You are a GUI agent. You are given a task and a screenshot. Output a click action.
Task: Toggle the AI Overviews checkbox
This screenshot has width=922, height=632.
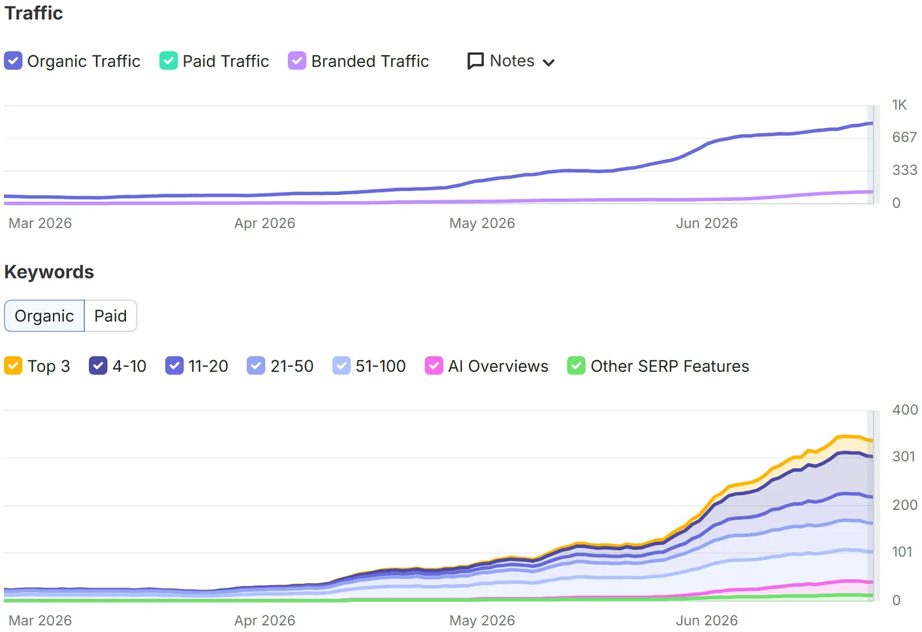[434, 366]
